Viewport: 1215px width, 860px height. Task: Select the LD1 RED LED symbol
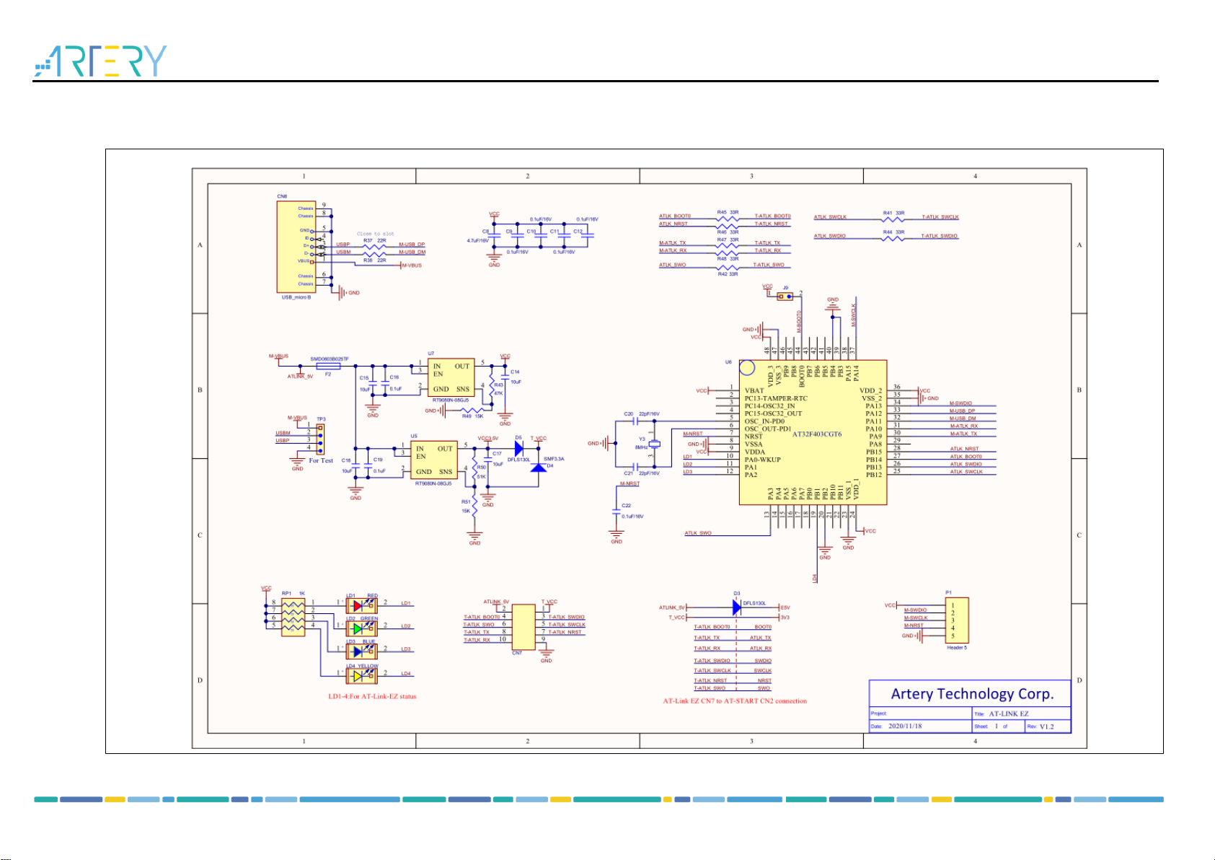(361, 605)
